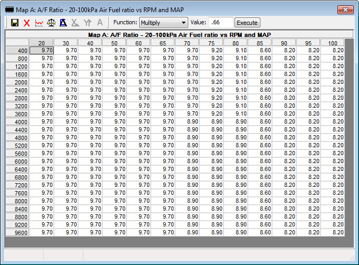Select the 50 kPa column header
The width and height of the screenshot is (359, 265).
[x=114, y=43]
